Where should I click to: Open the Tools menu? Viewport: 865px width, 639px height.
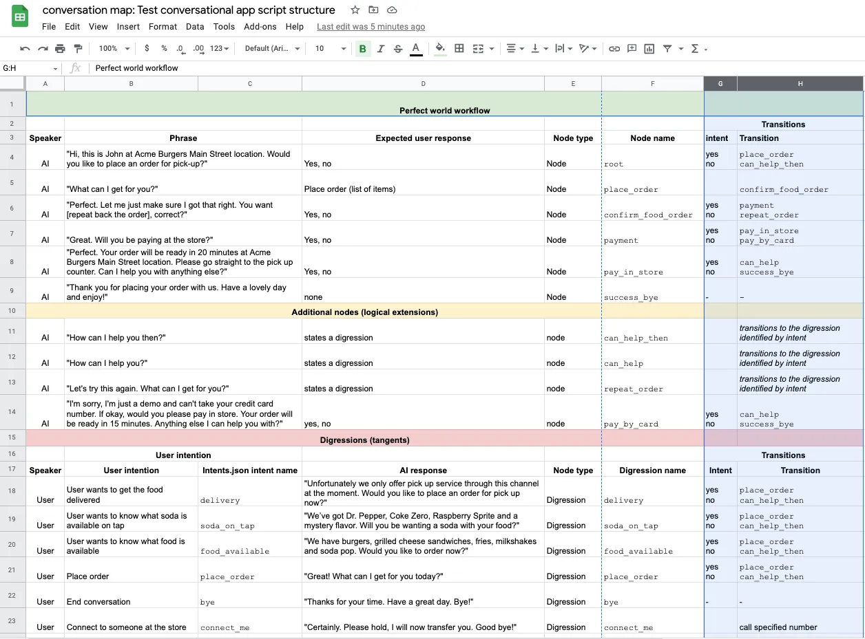224,27
